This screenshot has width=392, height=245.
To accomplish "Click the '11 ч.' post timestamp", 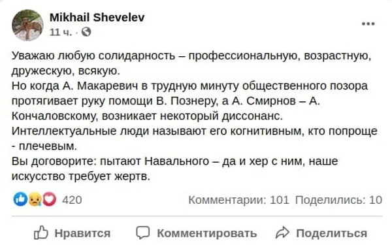I will [x=61, y=32].
